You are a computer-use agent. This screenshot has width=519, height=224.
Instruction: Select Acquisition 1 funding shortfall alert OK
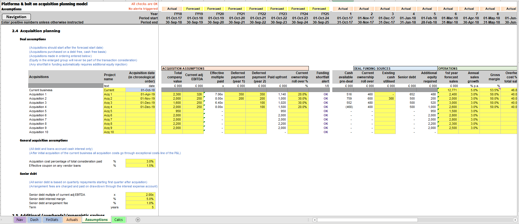(319, 94)
